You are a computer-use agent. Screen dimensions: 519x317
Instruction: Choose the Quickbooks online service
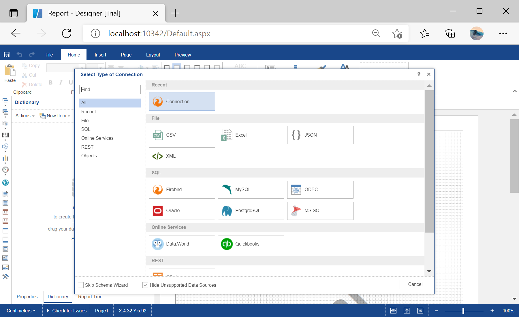pyautogui.click(x=251, y=244)
